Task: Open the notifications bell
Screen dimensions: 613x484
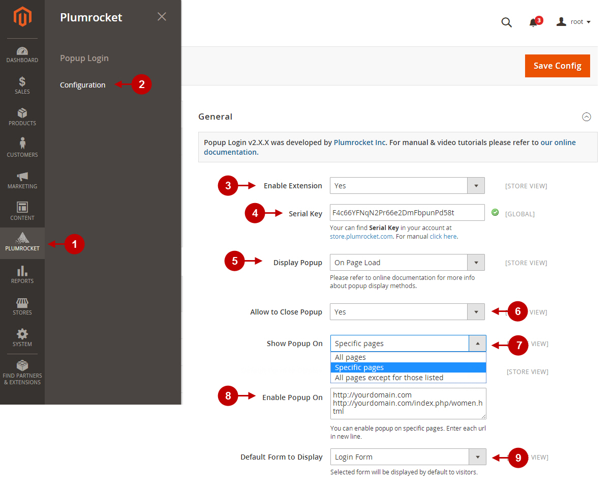Action: [x=533, y=22]
